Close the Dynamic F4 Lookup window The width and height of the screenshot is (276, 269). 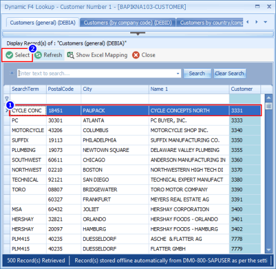tap(269, 7)
